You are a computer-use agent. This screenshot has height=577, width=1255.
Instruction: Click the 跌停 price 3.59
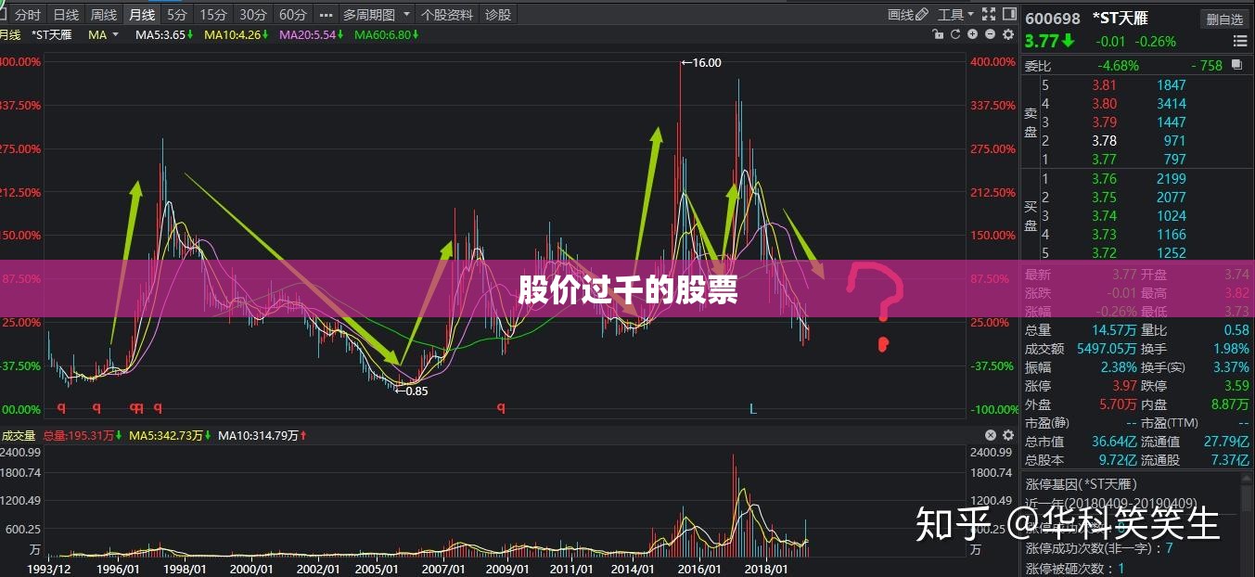(1236, 386)
